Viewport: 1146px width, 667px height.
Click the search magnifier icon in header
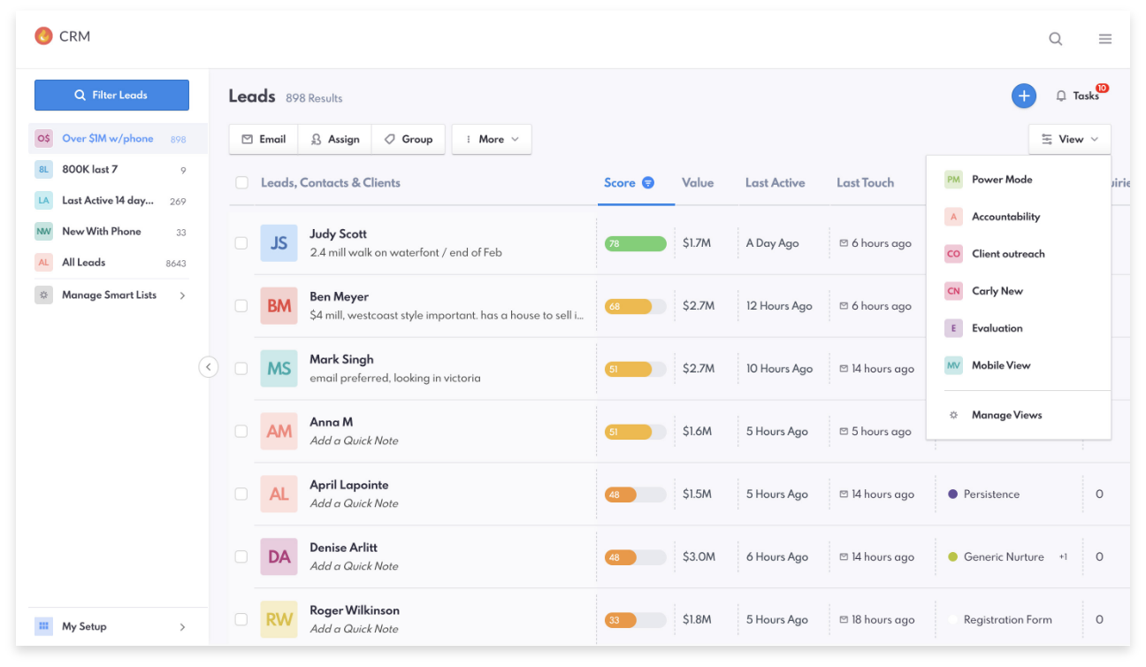pyautogui.click(x=1055, y=38)
